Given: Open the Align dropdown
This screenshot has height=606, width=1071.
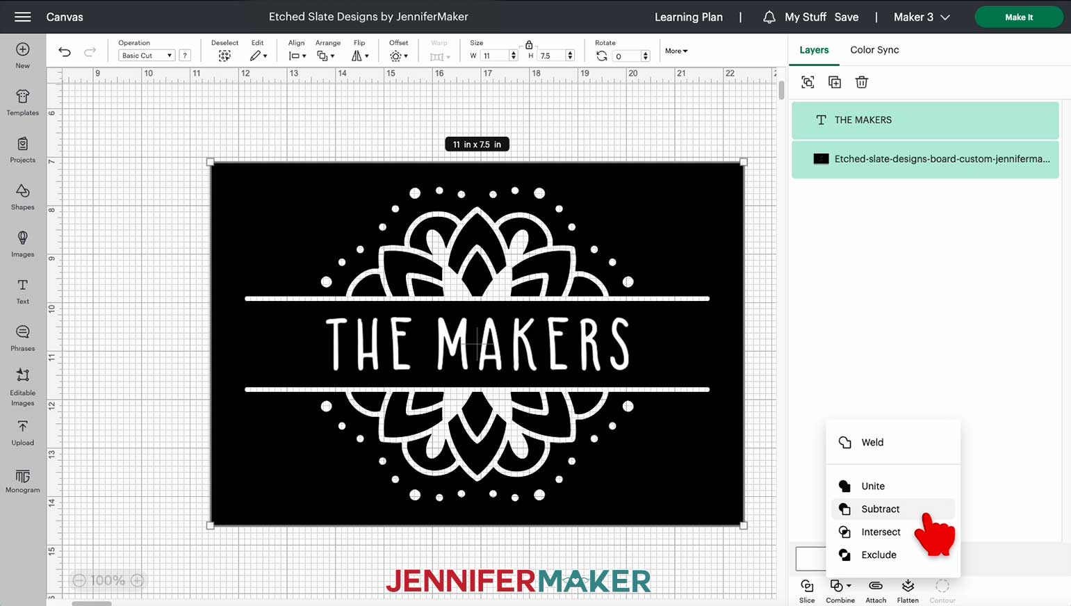Looking at the screenshot, I should 297,56.
